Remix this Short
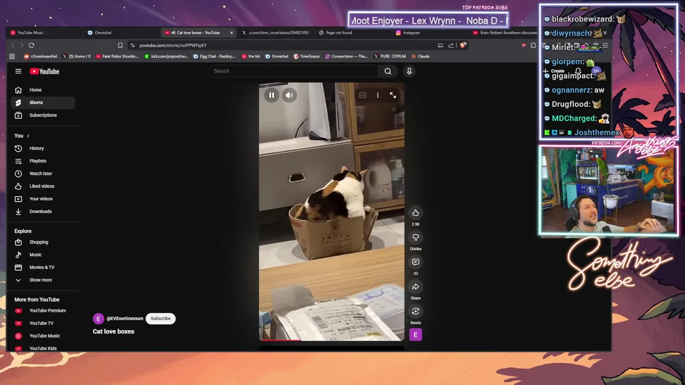Viewport: 685px width, 385px height. coord(415,311)
